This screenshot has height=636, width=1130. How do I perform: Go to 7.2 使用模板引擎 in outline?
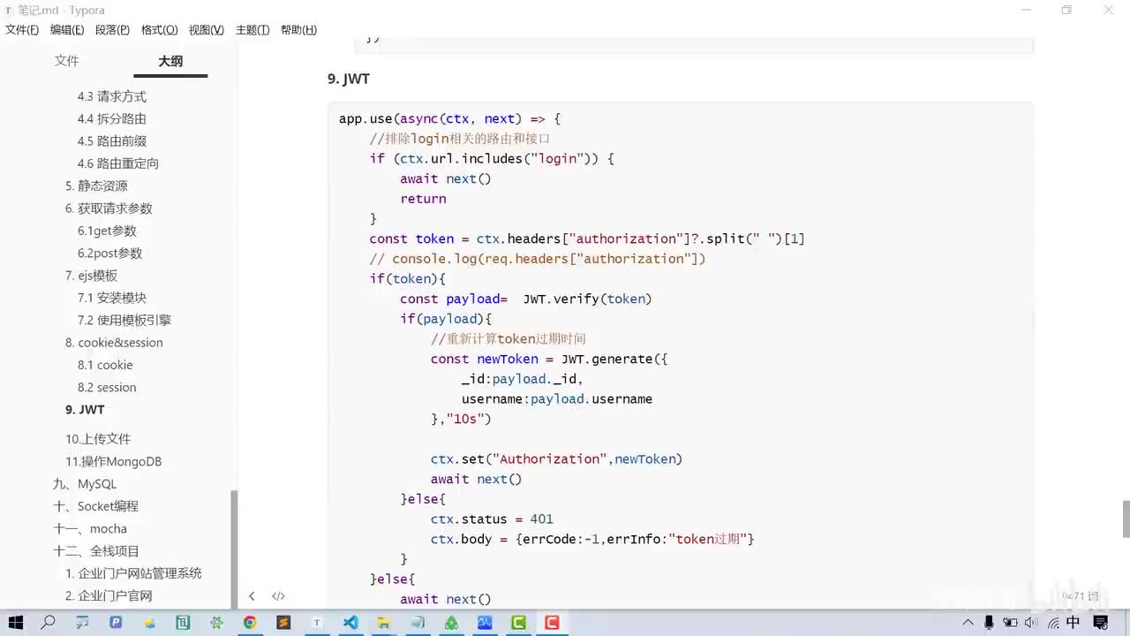124,321
